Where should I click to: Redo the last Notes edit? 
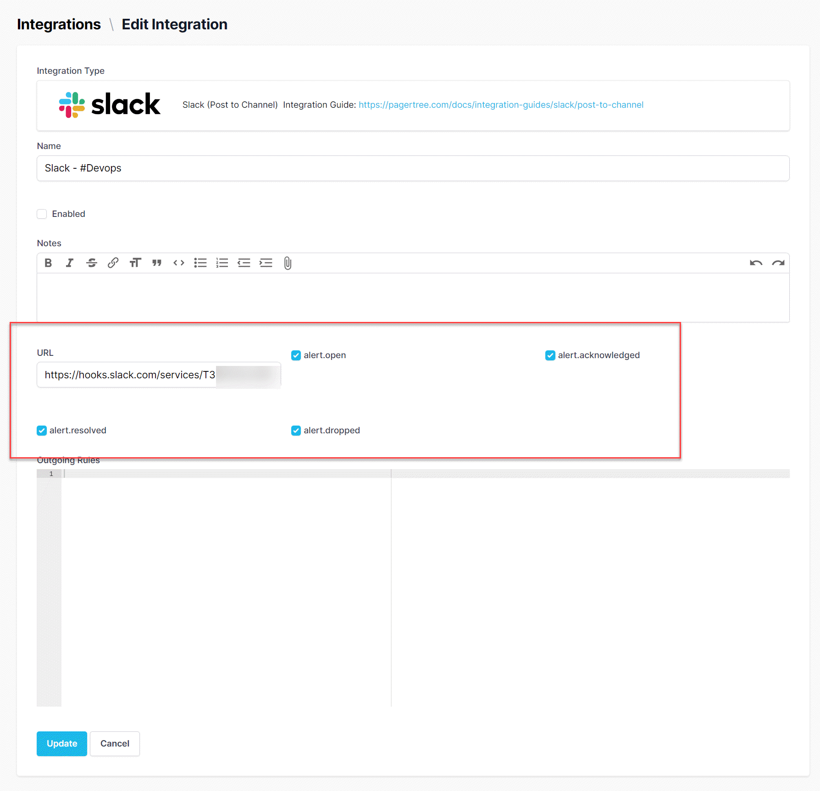778,263
